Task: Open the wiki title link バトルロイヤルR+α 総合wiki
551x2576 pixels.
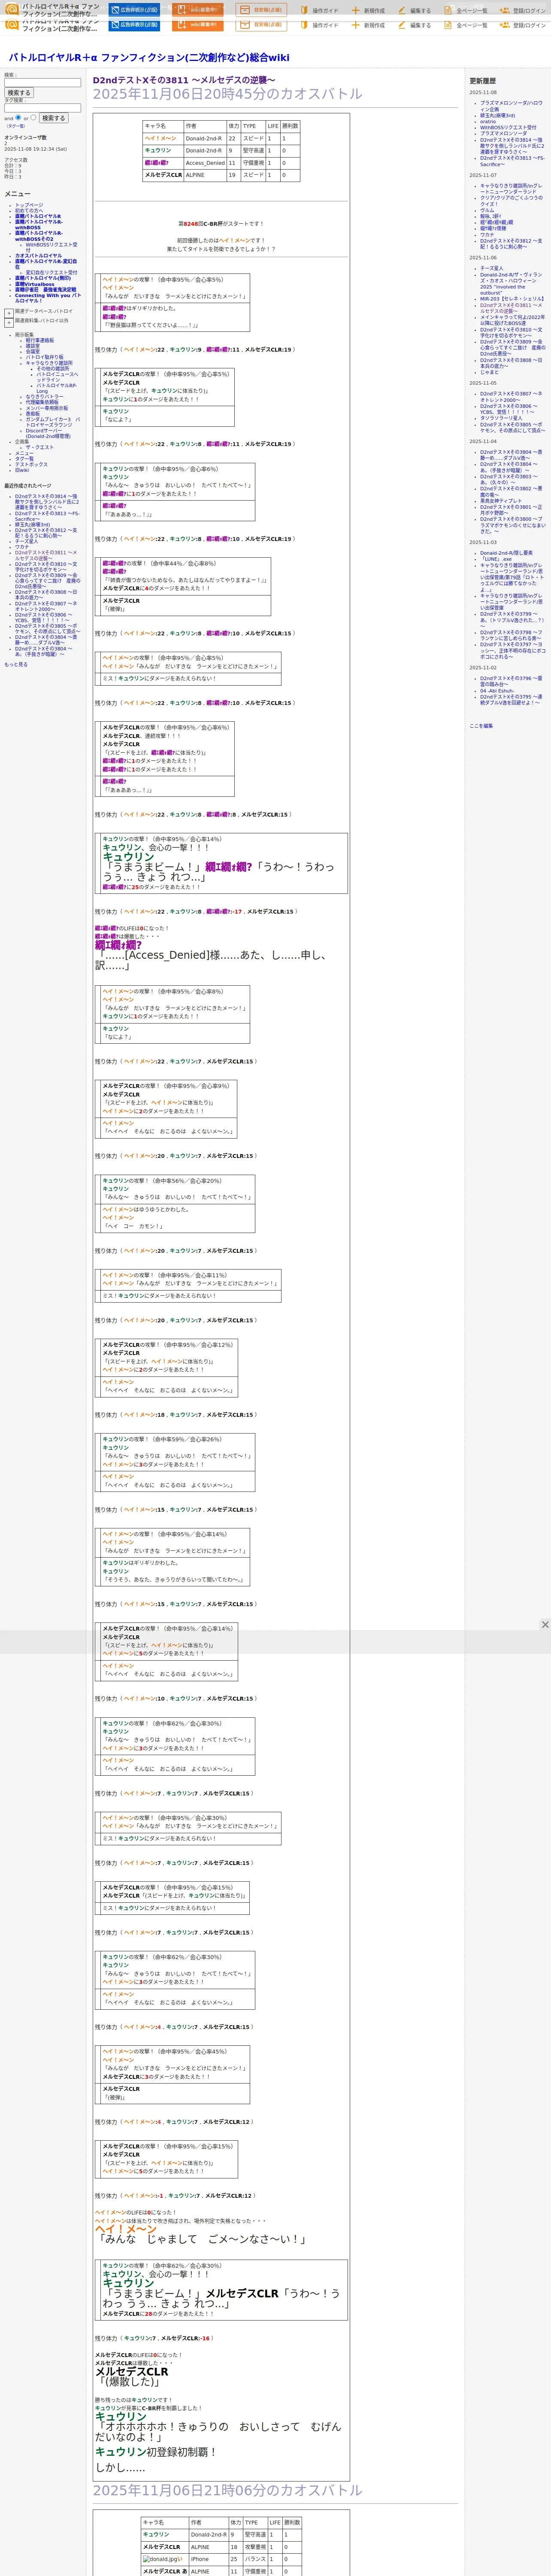Action: 149,57
